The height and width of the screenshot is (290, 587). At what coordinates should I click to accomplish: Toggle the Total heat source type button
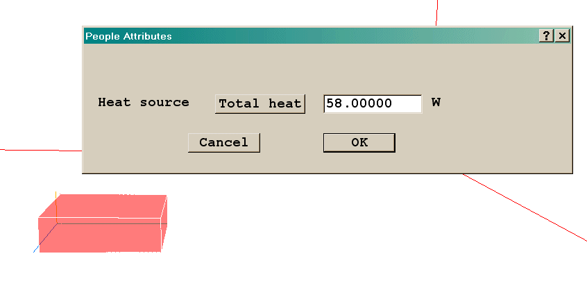(x=260, y=103)
